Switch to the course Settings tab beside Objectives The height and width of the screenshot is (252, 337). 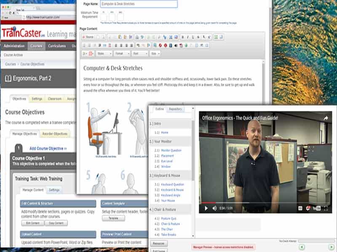[37, 99]
